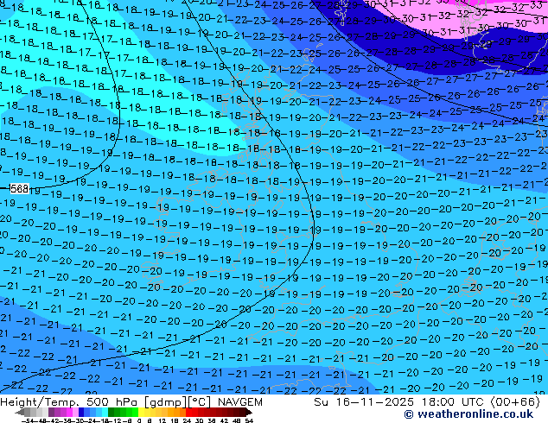Click the yellow swatch above 0 in legend
This screenshot has width=548, height=423.
pyautogui.click(x=141, y=413)
